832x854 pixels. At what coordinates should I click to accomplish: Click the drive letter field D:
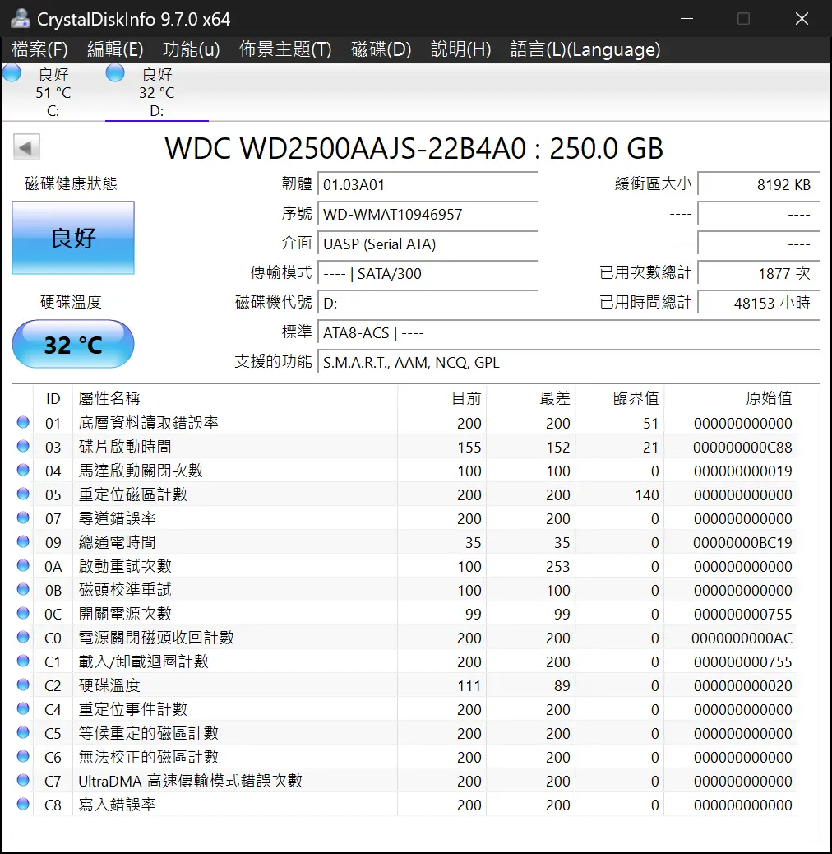pyautogui.click(x=428, y=303)
